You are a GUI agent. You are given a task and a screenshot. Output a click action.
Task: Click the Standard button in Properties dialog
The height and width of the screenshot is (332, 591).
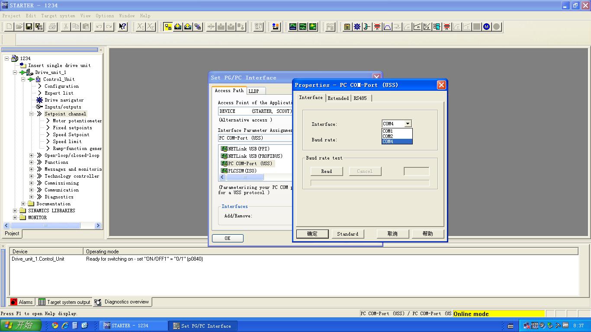click(347, 234)
